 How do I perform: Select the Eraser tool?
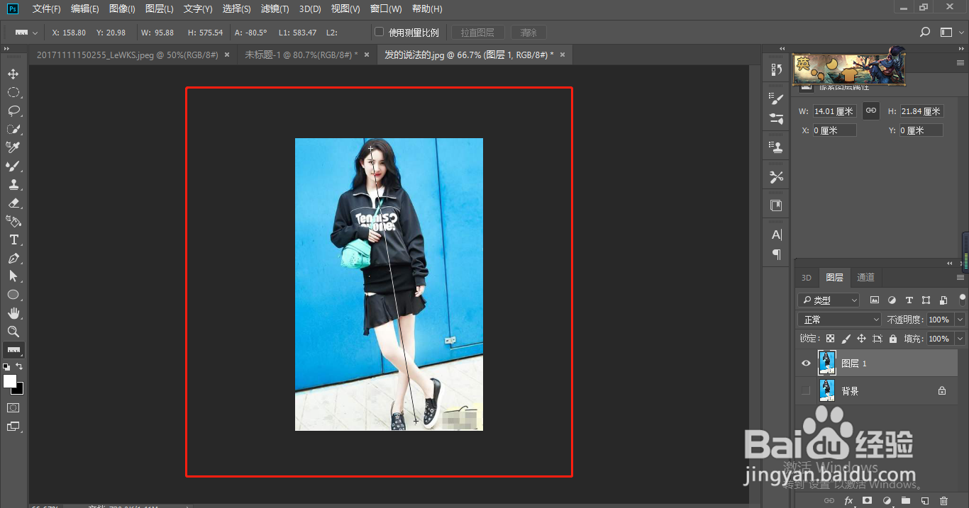tap(13, 203)
